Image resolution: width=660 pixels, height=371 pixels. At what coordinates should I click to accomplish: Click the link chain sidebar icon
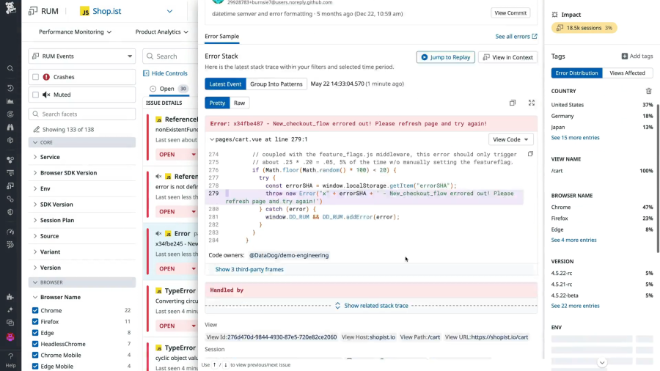(10, 199)
